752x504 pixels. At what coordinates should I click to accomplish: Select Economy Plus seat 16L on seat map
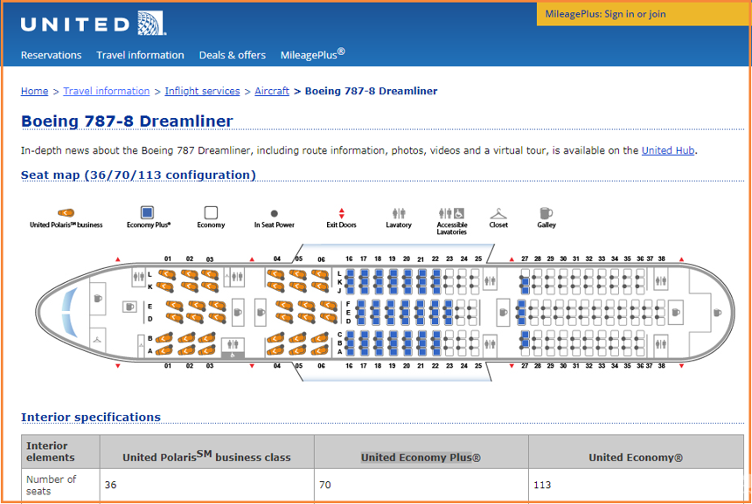(x=350, y=274)
